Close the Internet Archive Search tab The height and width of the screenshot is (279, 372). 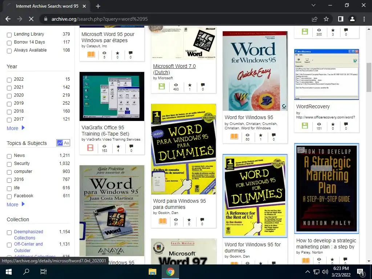pyautogui.click(x=84, y=6)
